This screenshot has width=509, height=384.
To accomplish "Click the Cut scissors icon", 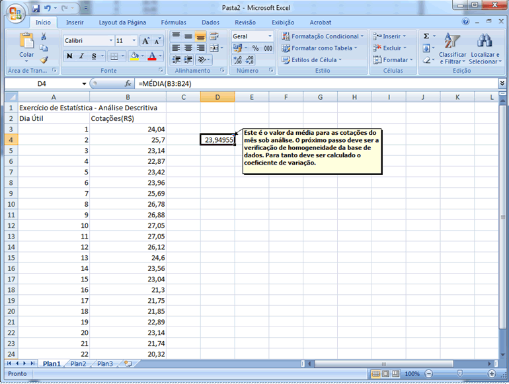I will pyautogui.click(x=44, y=37).
